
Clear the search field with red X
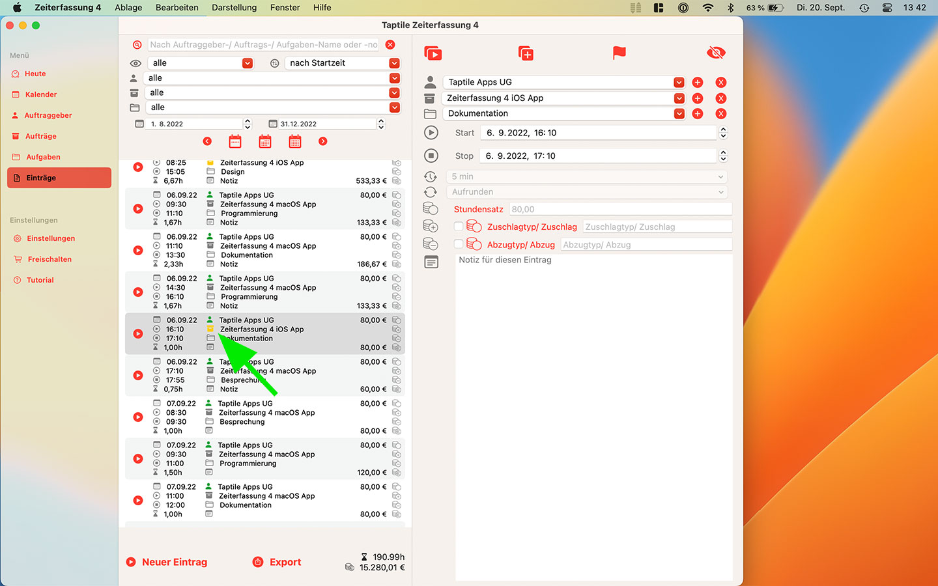pos(390,45)
